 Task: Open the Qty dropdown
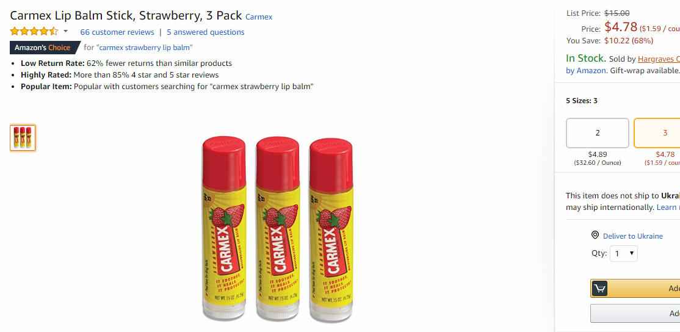(x=624, y=253)
